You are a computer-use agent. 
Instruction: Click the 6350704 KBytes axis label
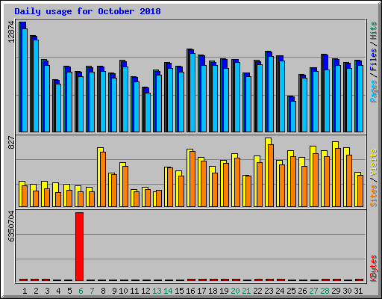tap(11, 226)
